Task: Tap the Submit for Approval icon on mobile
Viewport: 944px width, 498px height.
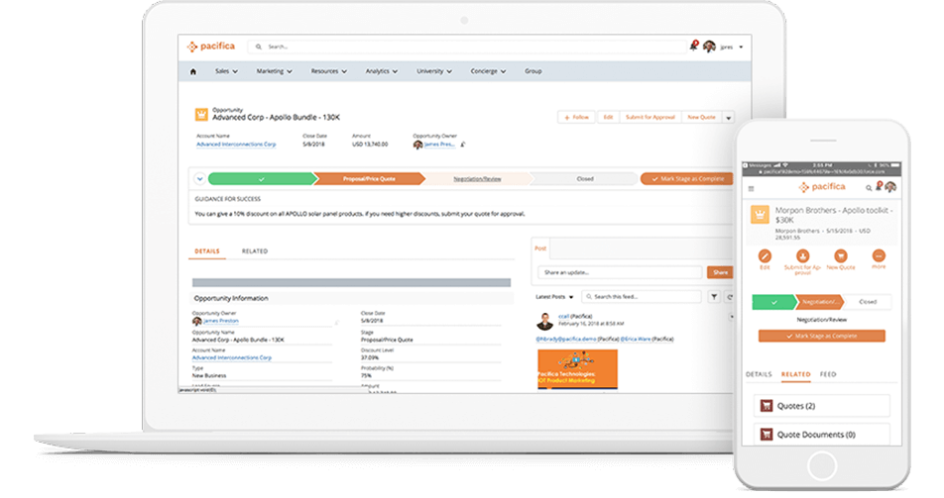Action: pyautogui.click(x=802, y=255)
